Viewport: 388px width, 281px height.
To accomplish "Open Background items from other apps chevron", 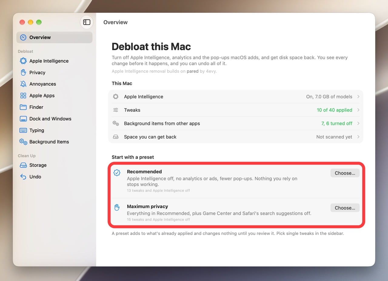I will (358, 123).
